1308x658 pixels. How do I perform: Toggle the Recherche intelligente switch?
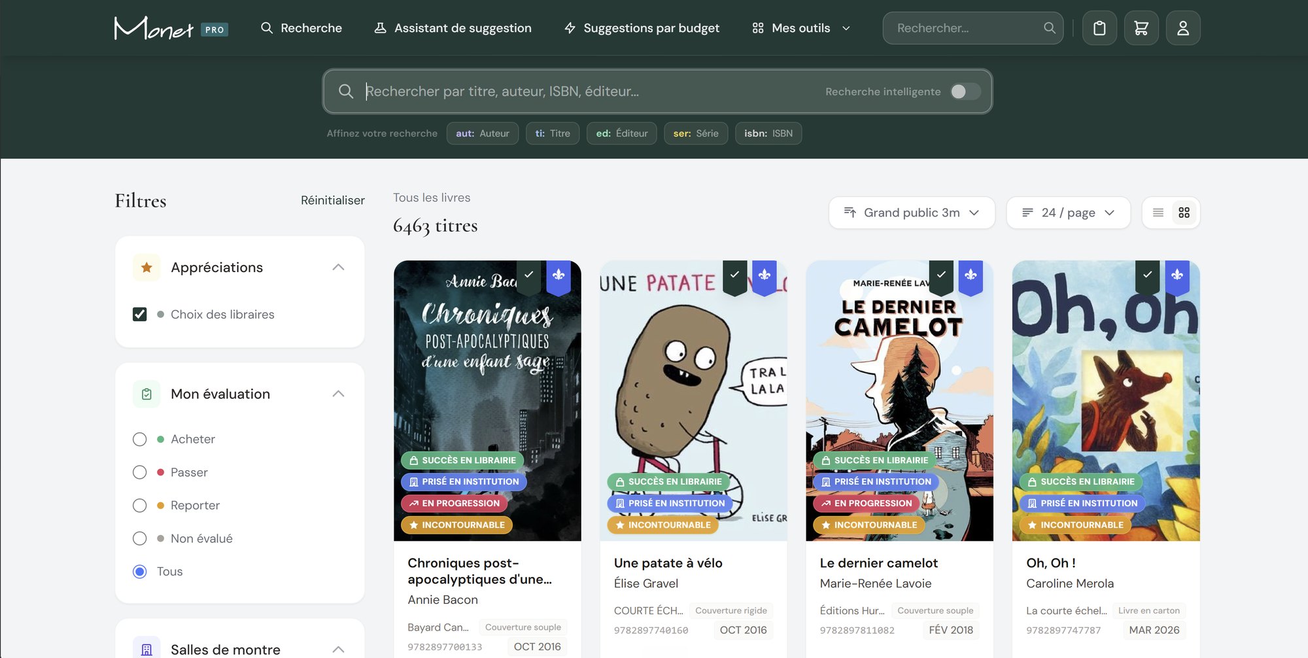965,92
